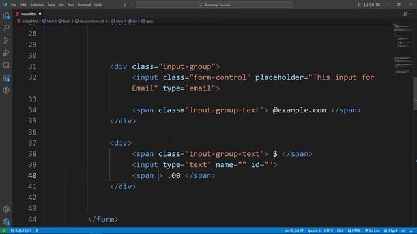The image size is (417, 234).
Task: Go back with the navigation arrow
Action: [126, 5]
